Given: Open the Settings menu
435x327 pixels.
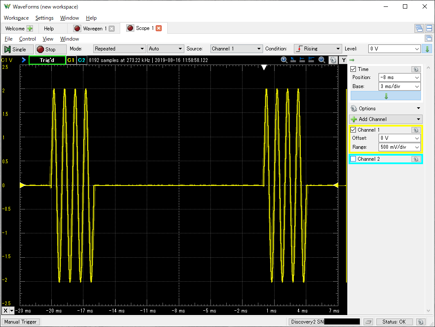Looking at the screenshot, I should (x=44, y=18).
